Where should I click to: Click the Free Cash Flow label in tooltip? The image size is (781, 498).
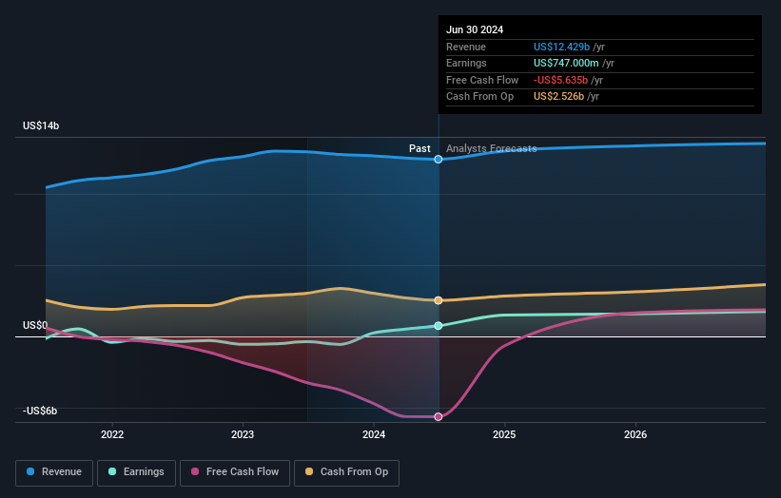pos(482,80)
